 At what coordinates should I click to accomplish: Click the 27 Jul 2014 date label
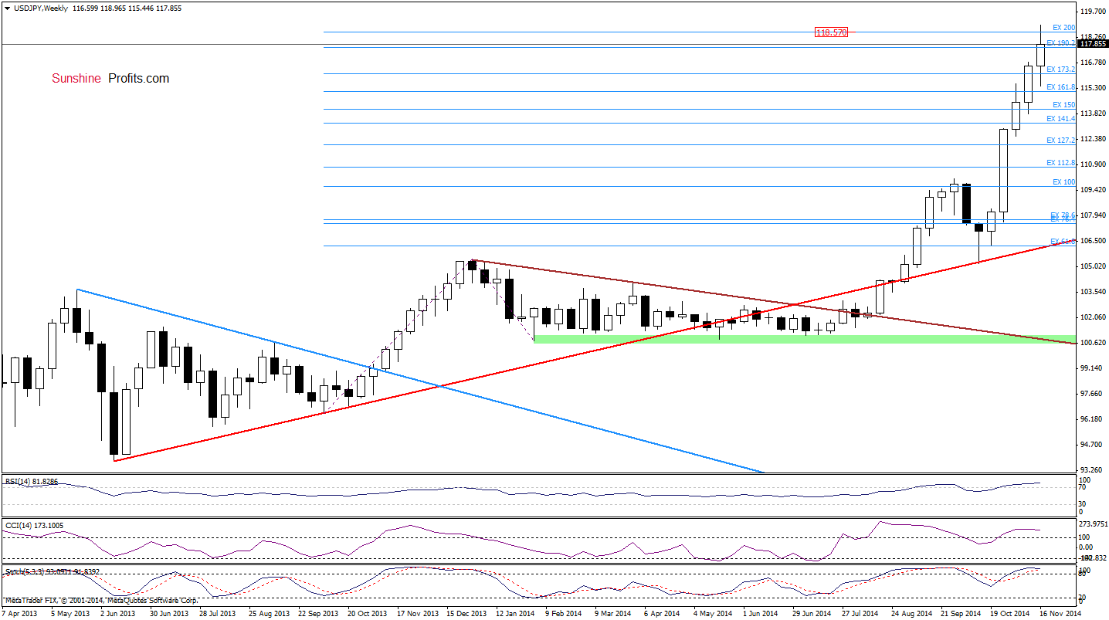point(861,615)
